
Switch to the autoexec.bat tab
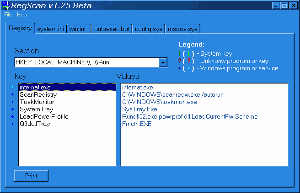[x=112, y=29]
